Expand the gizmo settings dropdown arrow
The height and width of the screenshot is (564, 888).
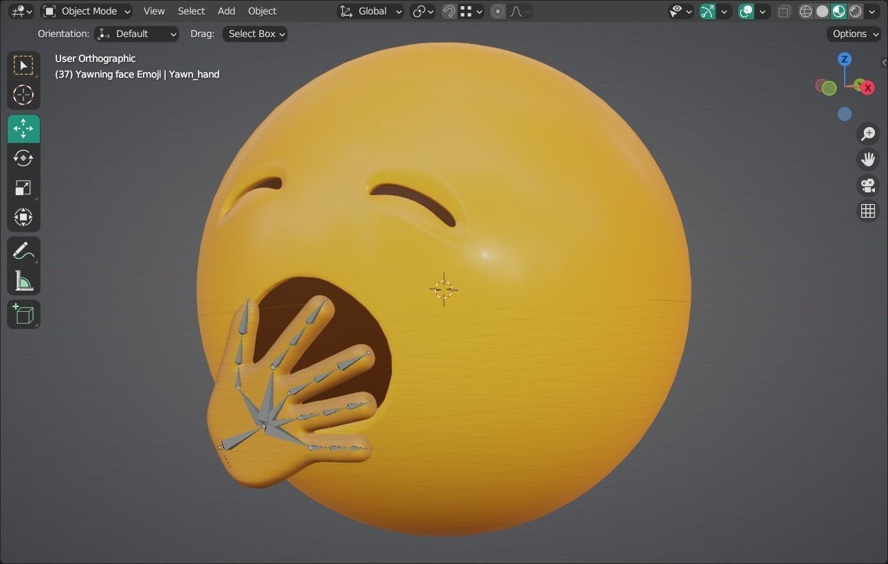click(x=724, y=11)
